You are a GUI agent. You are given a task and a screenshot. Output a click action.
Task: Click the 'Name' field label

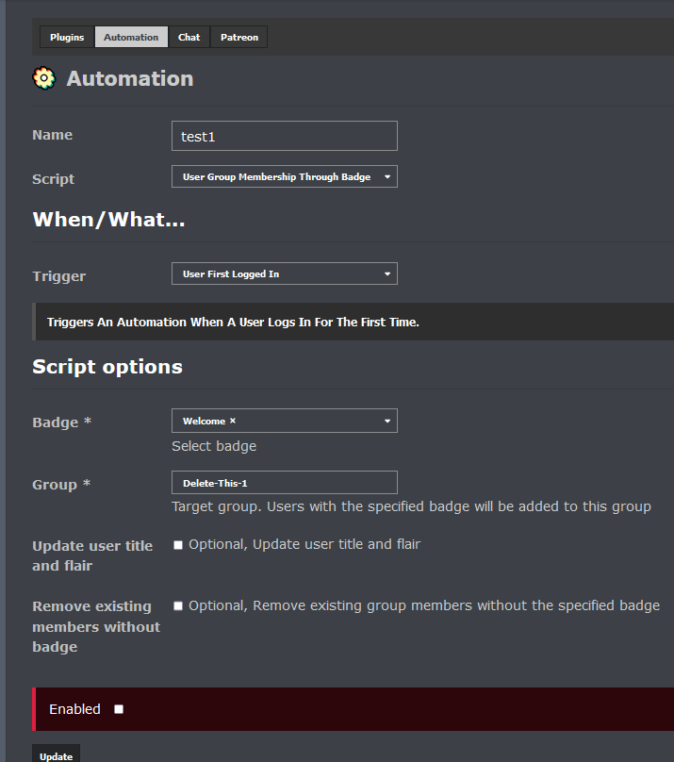click(x=53, y=135)
